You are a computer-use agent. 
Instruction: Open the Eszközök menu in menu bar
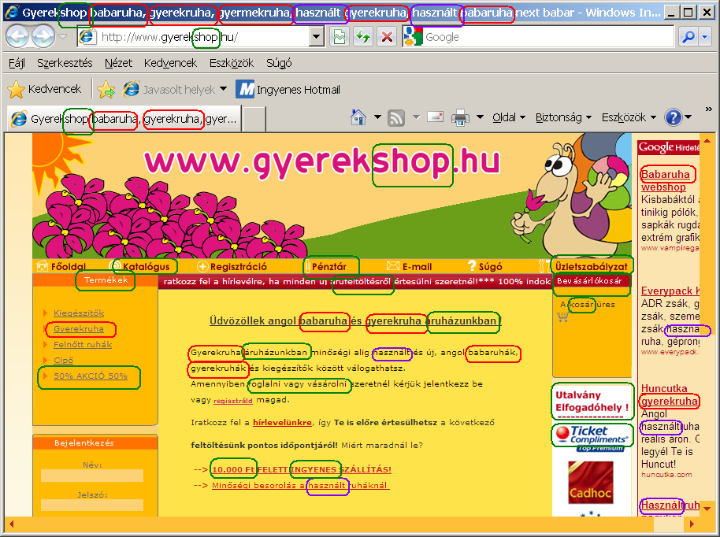(x=232, y=63)
